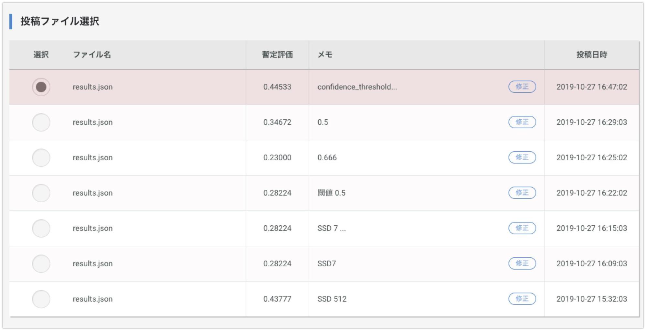Choose the submission with memo 0.666
Screen dimensions: 646x331
click(41, 158)
